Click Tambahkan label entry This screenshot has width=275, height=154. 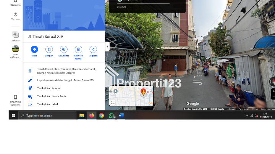pyautogui.click(x=47, y=104)
